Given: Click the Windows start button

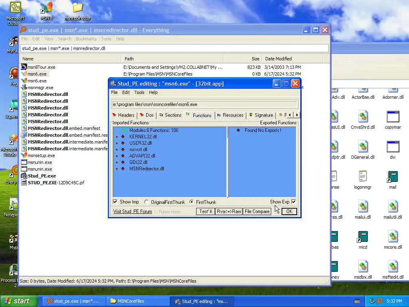Looking at the screenshot, I should (19, 301).
